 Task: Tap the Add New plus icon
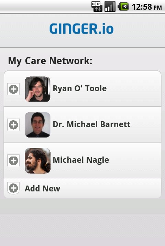tap(13, 188)
